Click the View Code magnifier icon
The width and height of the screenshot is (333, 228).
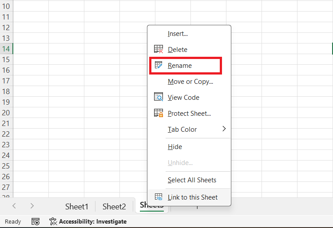[x=159, y=97]
